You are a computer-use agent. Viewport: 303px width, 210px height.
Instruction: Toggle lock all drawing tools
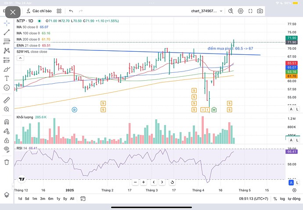7,140
